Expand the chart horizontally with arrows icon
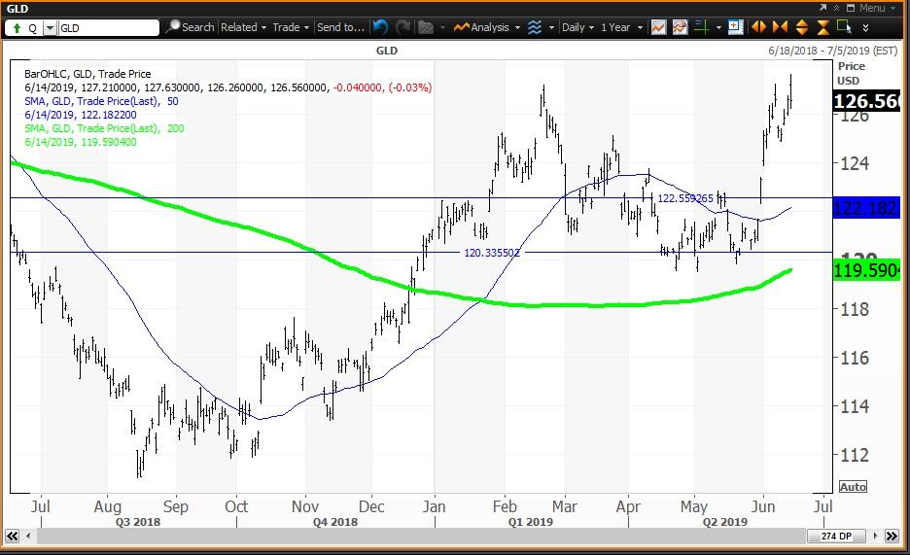 coord(759,27)
